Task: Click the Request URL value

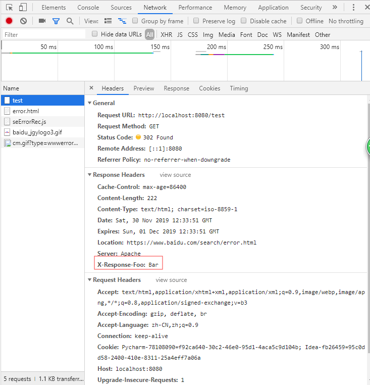Action: 181,115
